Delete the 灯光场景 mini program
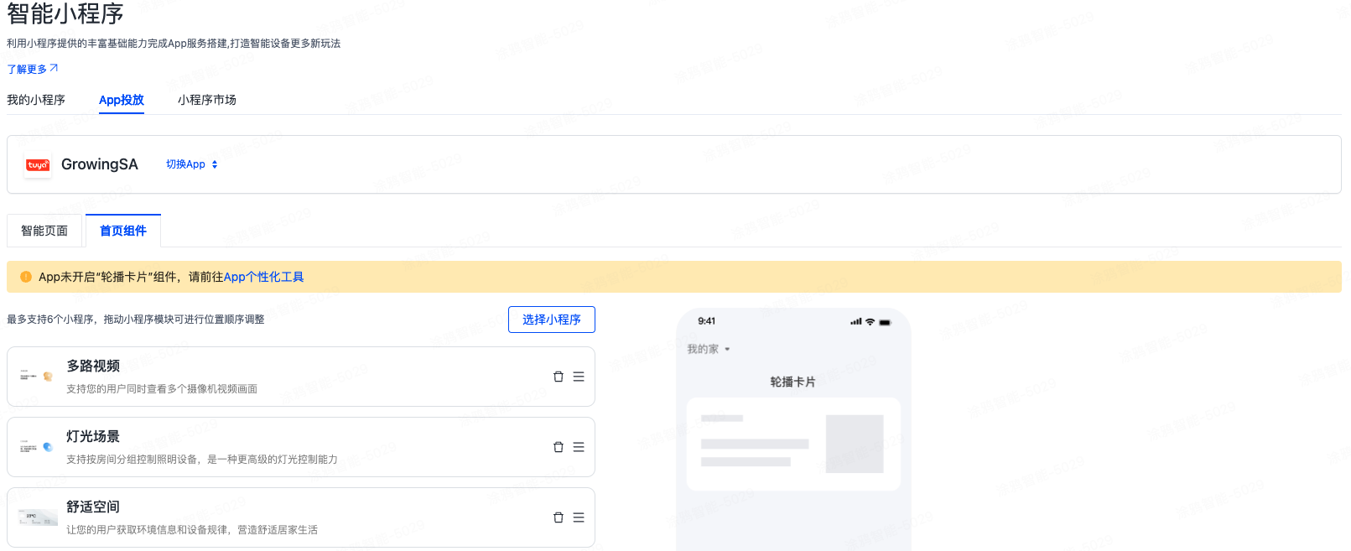 pos(558,447)
